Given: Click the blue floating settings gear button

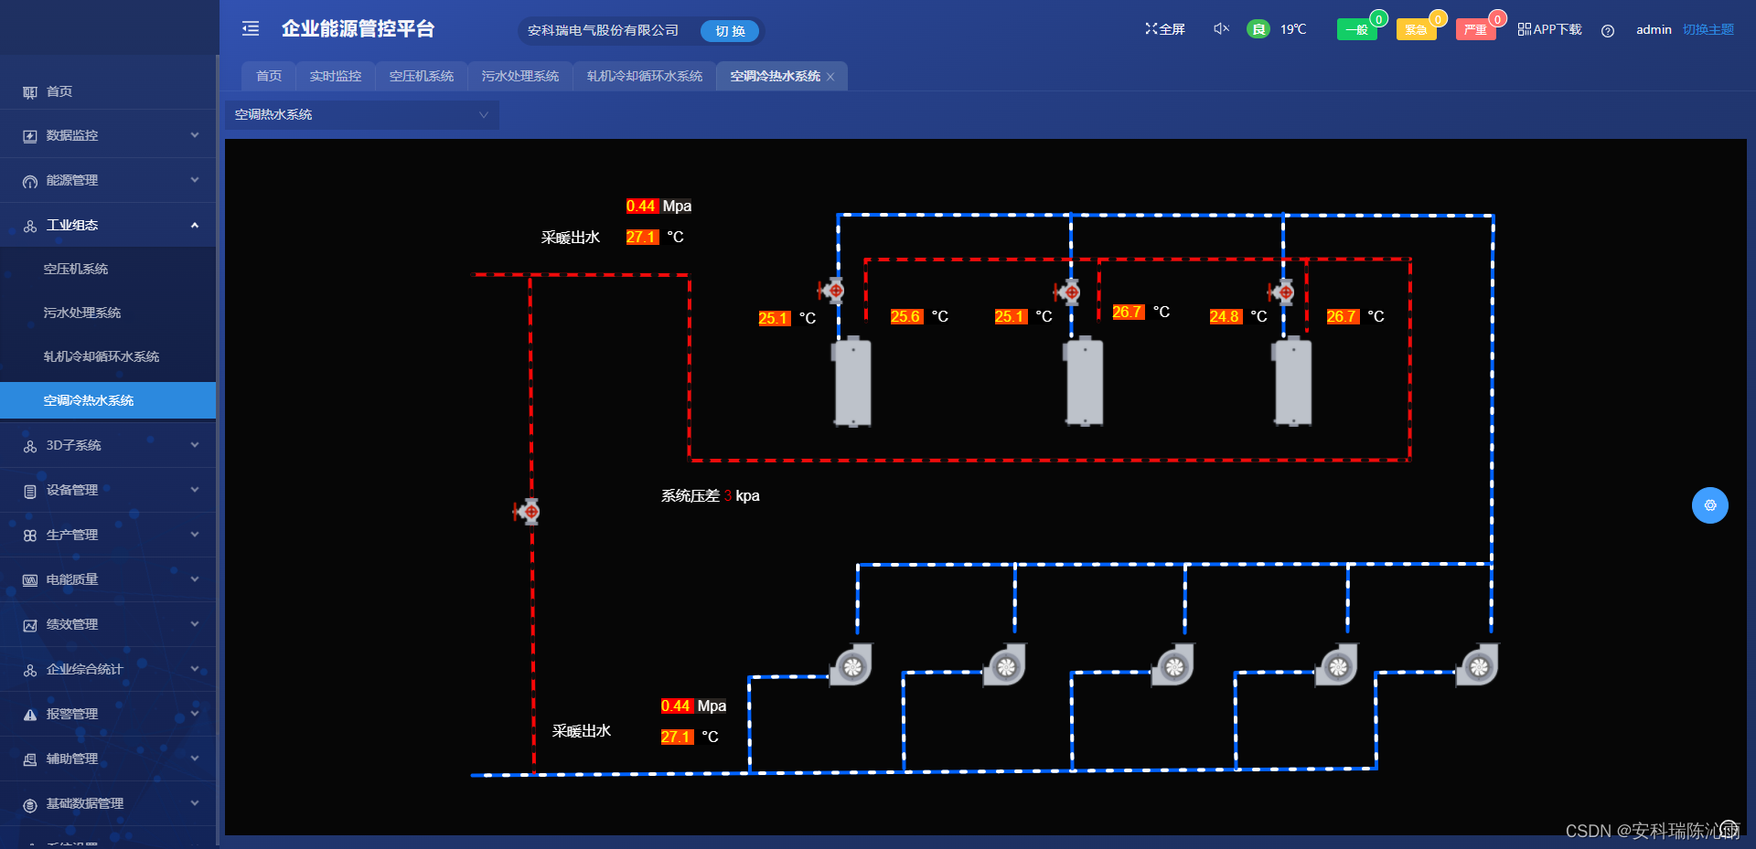Looking at the screenshot, I should point(1709,505).
